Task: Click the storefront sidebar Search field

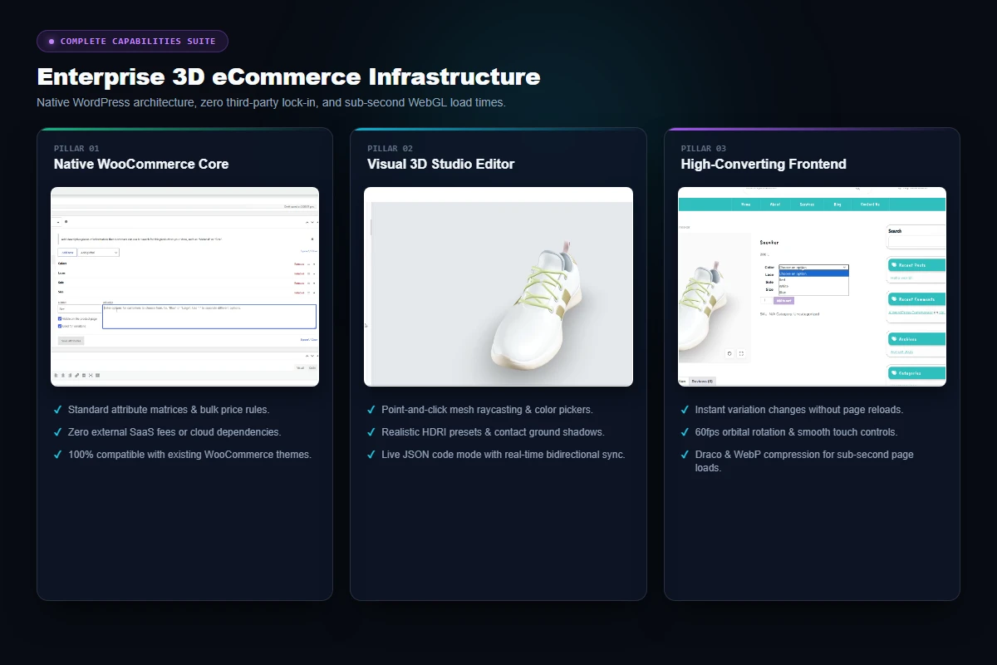Action: [x=917, y=242]
